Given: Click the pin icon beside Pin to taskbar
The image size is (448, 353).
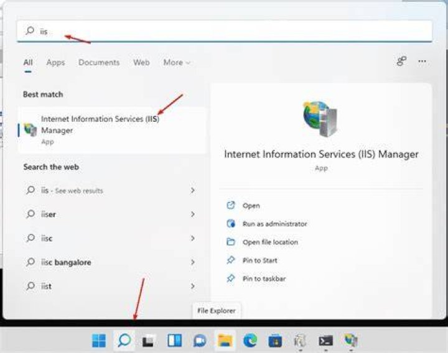Looking at the screenshot, I should coord(231,278).
